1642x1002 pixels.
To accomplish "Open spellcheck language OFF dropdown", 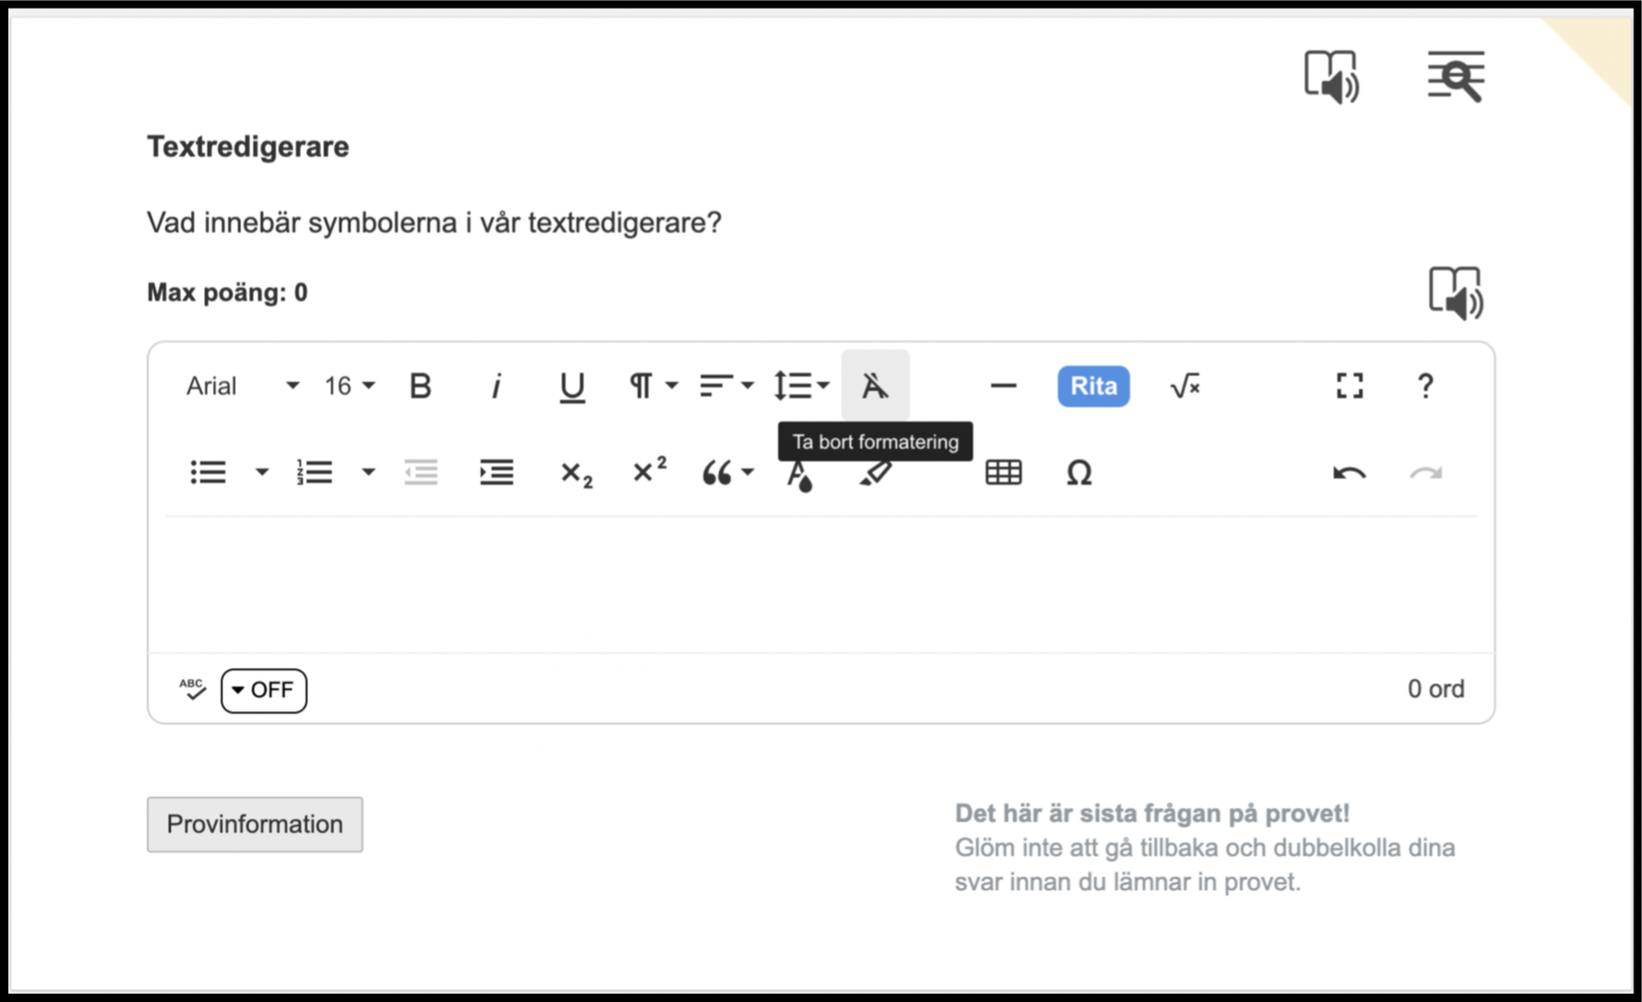I will pyautogui.click(x=264, y=691).
